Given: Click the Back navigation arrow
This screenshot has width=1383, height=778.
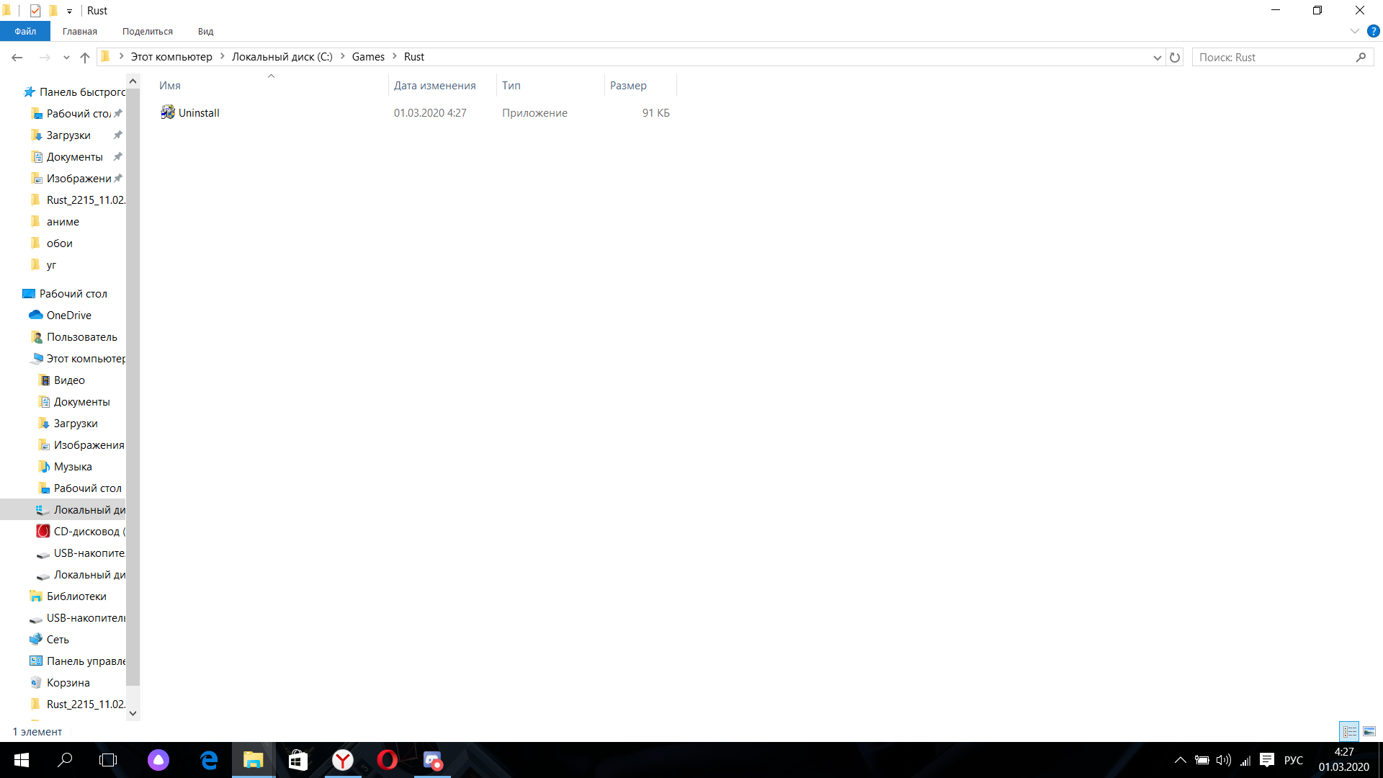Looking at the screenshot, I should (x=17, y=58).
